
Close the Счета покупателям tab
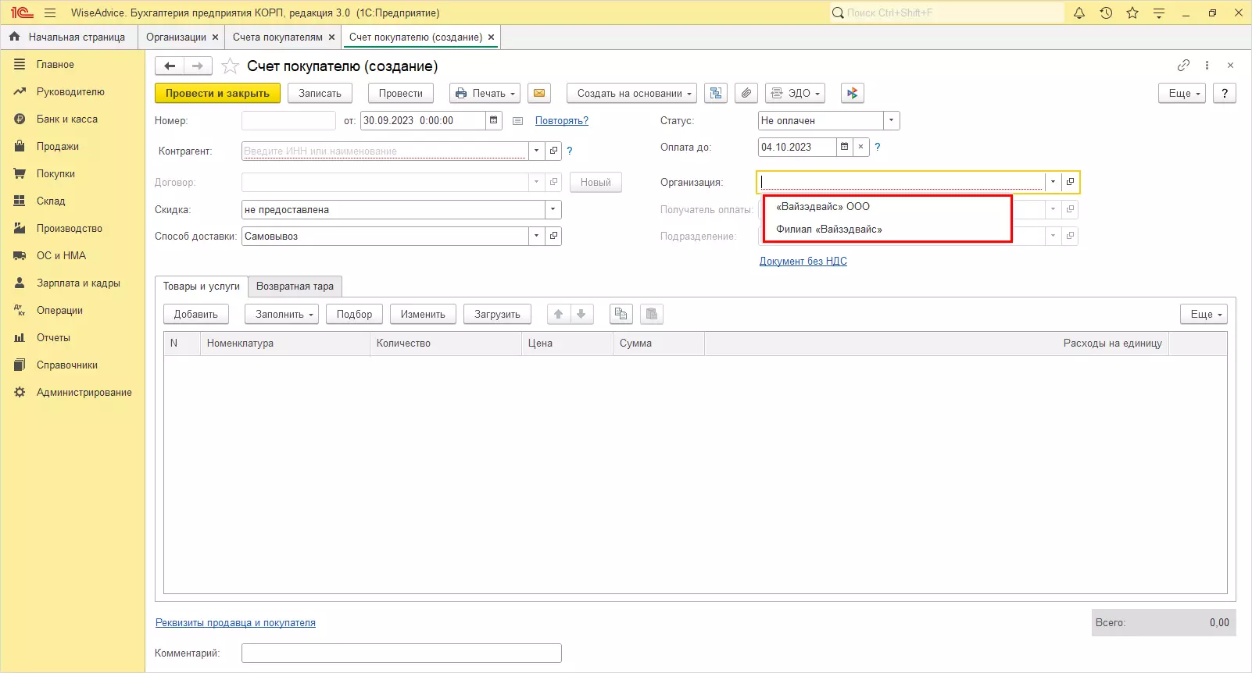tap(331, 37)
